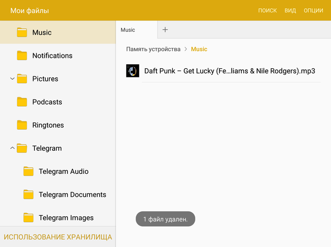Open the ВИД view menu

290,10
